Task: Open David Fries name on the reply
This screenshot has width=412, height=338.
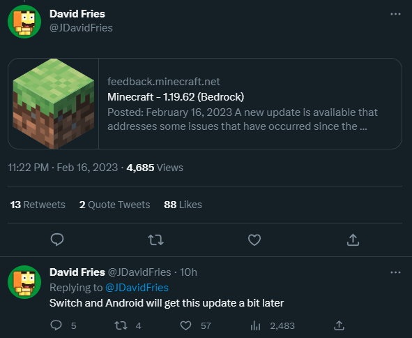Action: click(77, 272)
